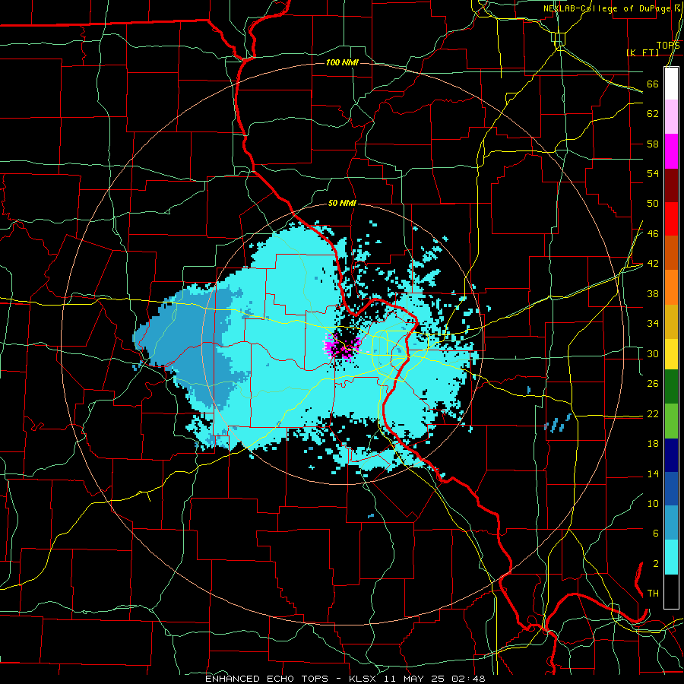Click the dark green legend swatch
The height and width of the screenshot is (684, 684).
point(671,386)
